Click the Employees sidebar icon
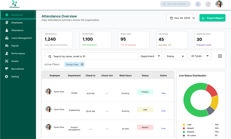The image size is (231, 139). (x=7, y=22)
